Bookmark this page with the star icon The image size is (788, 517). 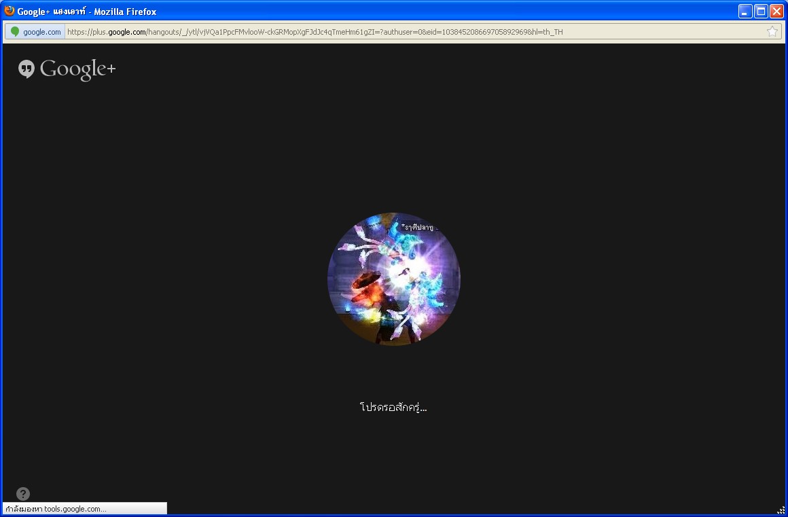(x=772, y=32)
